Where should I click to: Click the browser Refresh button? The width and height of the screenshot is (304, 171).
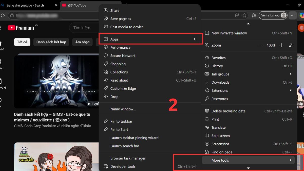tap(3, 15)
